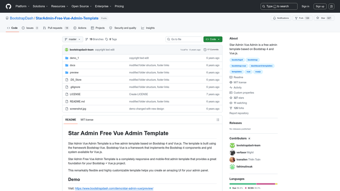Switch to the Projects tab

(98, 28)
